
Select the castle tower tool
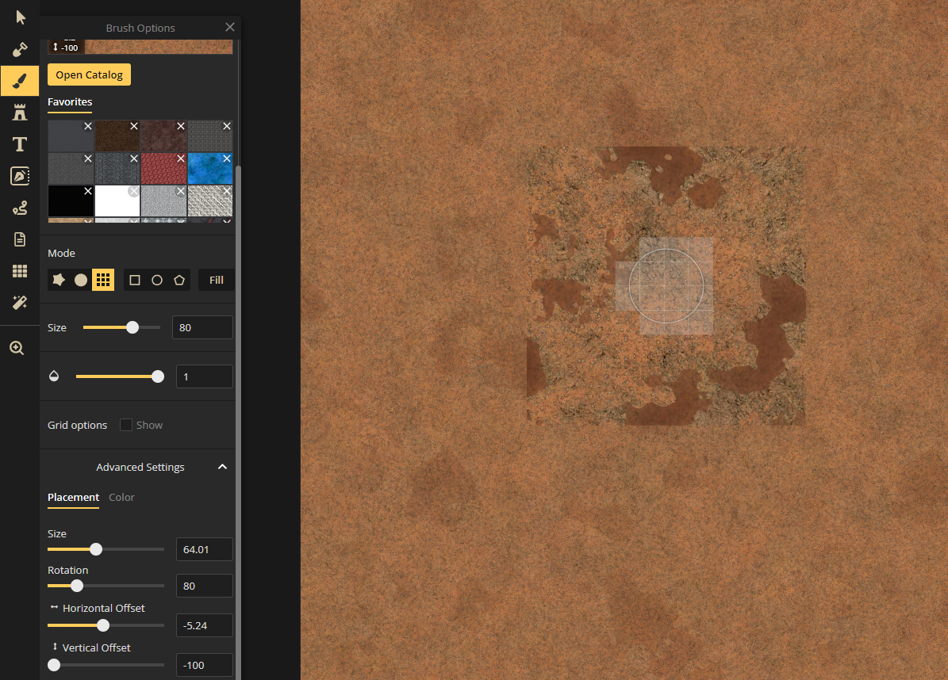tap(19, 112)
